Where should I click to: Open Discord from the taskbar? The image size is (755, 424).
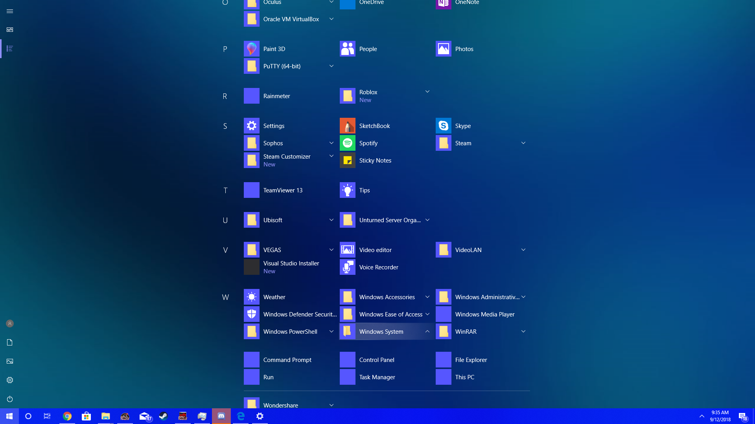[x=221, y=416]
